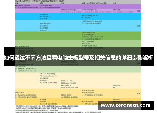The image size is (157, 113).
Task: Select the Strix B450-I entry
Action: tap(44, 28)
